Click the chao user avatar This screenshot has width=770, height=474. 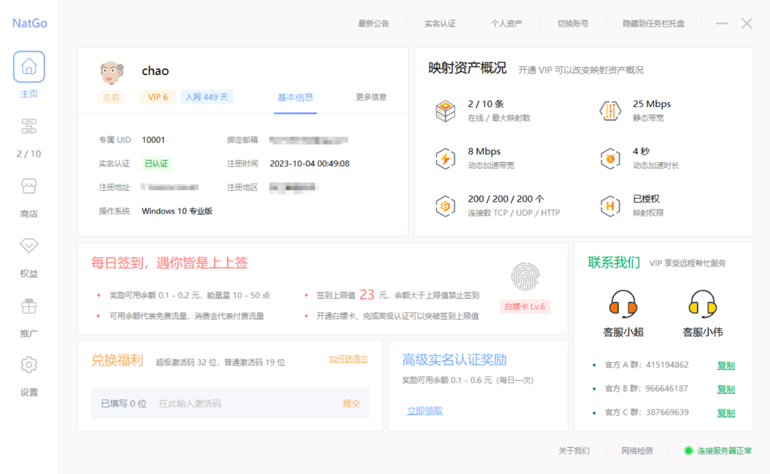tap(112, 73)
